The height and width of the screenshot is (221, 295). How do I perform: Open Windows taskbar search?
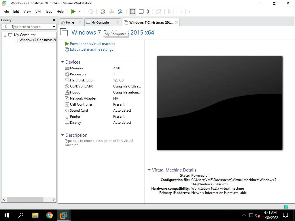(21, 215)
